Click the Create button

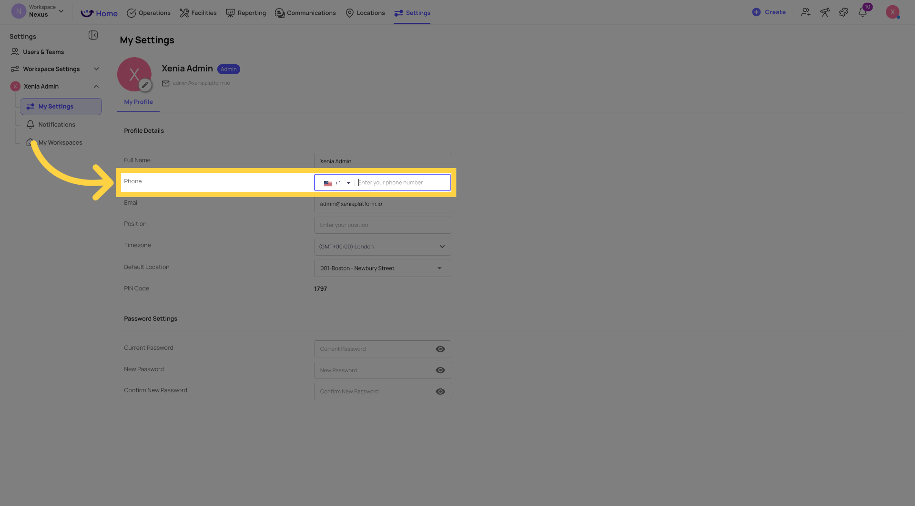(769, 12)
